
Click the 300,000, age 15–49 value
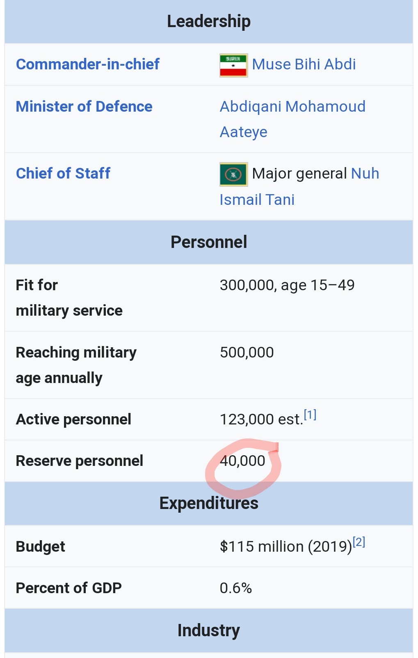(x=287, y=285)
